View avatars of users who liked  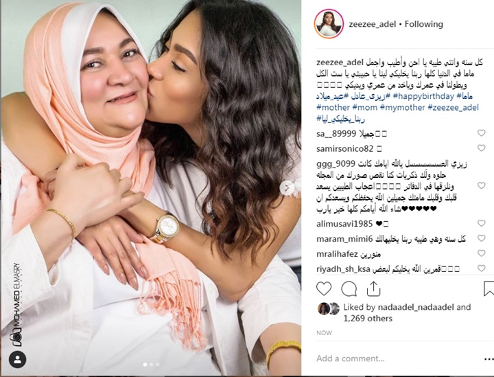(329, 308)
